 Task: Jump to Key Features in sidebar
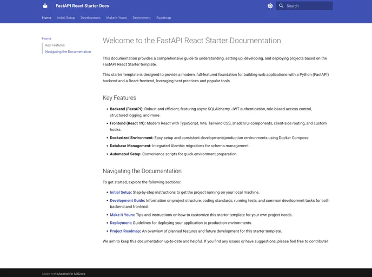[x=55, y=45]
